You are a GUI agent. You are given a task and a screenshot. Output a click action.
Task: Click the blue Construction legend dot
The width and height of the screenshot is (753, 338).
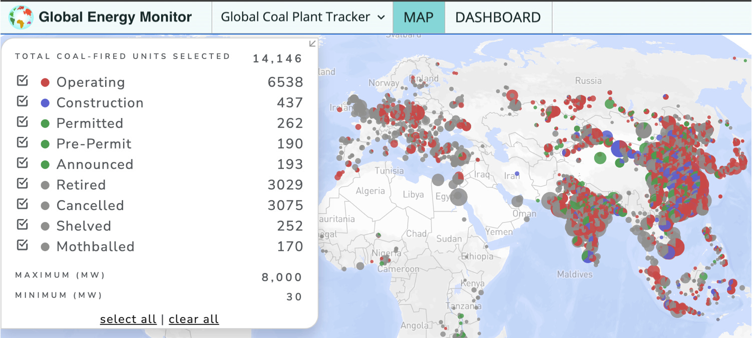pos(45,103)
